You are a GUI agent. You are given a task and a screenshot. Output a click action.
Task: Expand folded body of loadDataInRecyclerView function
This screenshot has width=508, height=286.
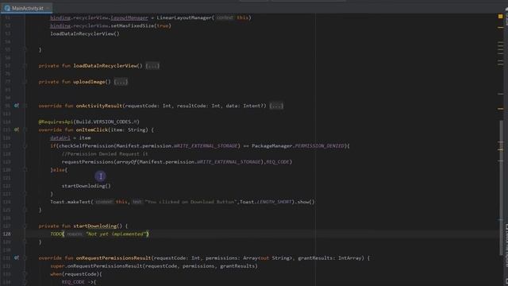click(x=152, y=66)
